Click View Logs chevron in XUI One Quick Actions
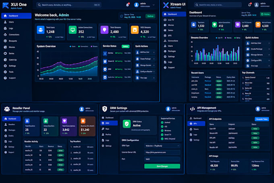274x183 pixels. click(154, 78)
